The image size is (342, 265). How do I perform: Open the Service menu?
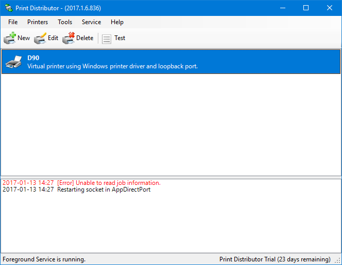(91, 22)
